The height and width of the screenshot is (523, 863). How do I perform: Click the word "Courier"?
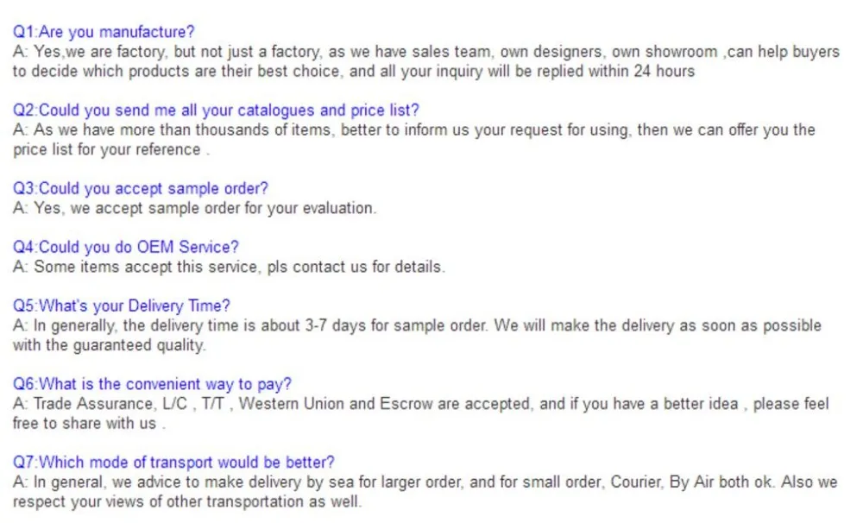[x=633, y=482]
